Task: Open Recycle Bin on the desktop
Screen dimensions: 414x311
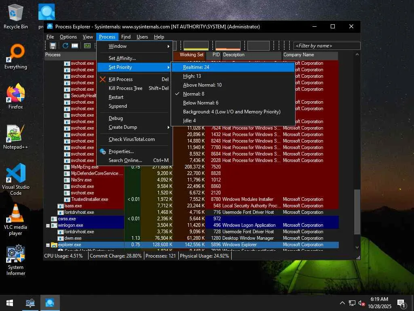Action: (x=16, y=17)
